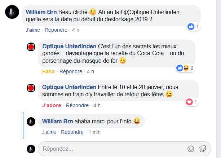Image resolution: width=221 pixels, height=158 pixels.
Task: Click the '1 min' timestamp
Action: click(94, 132)
